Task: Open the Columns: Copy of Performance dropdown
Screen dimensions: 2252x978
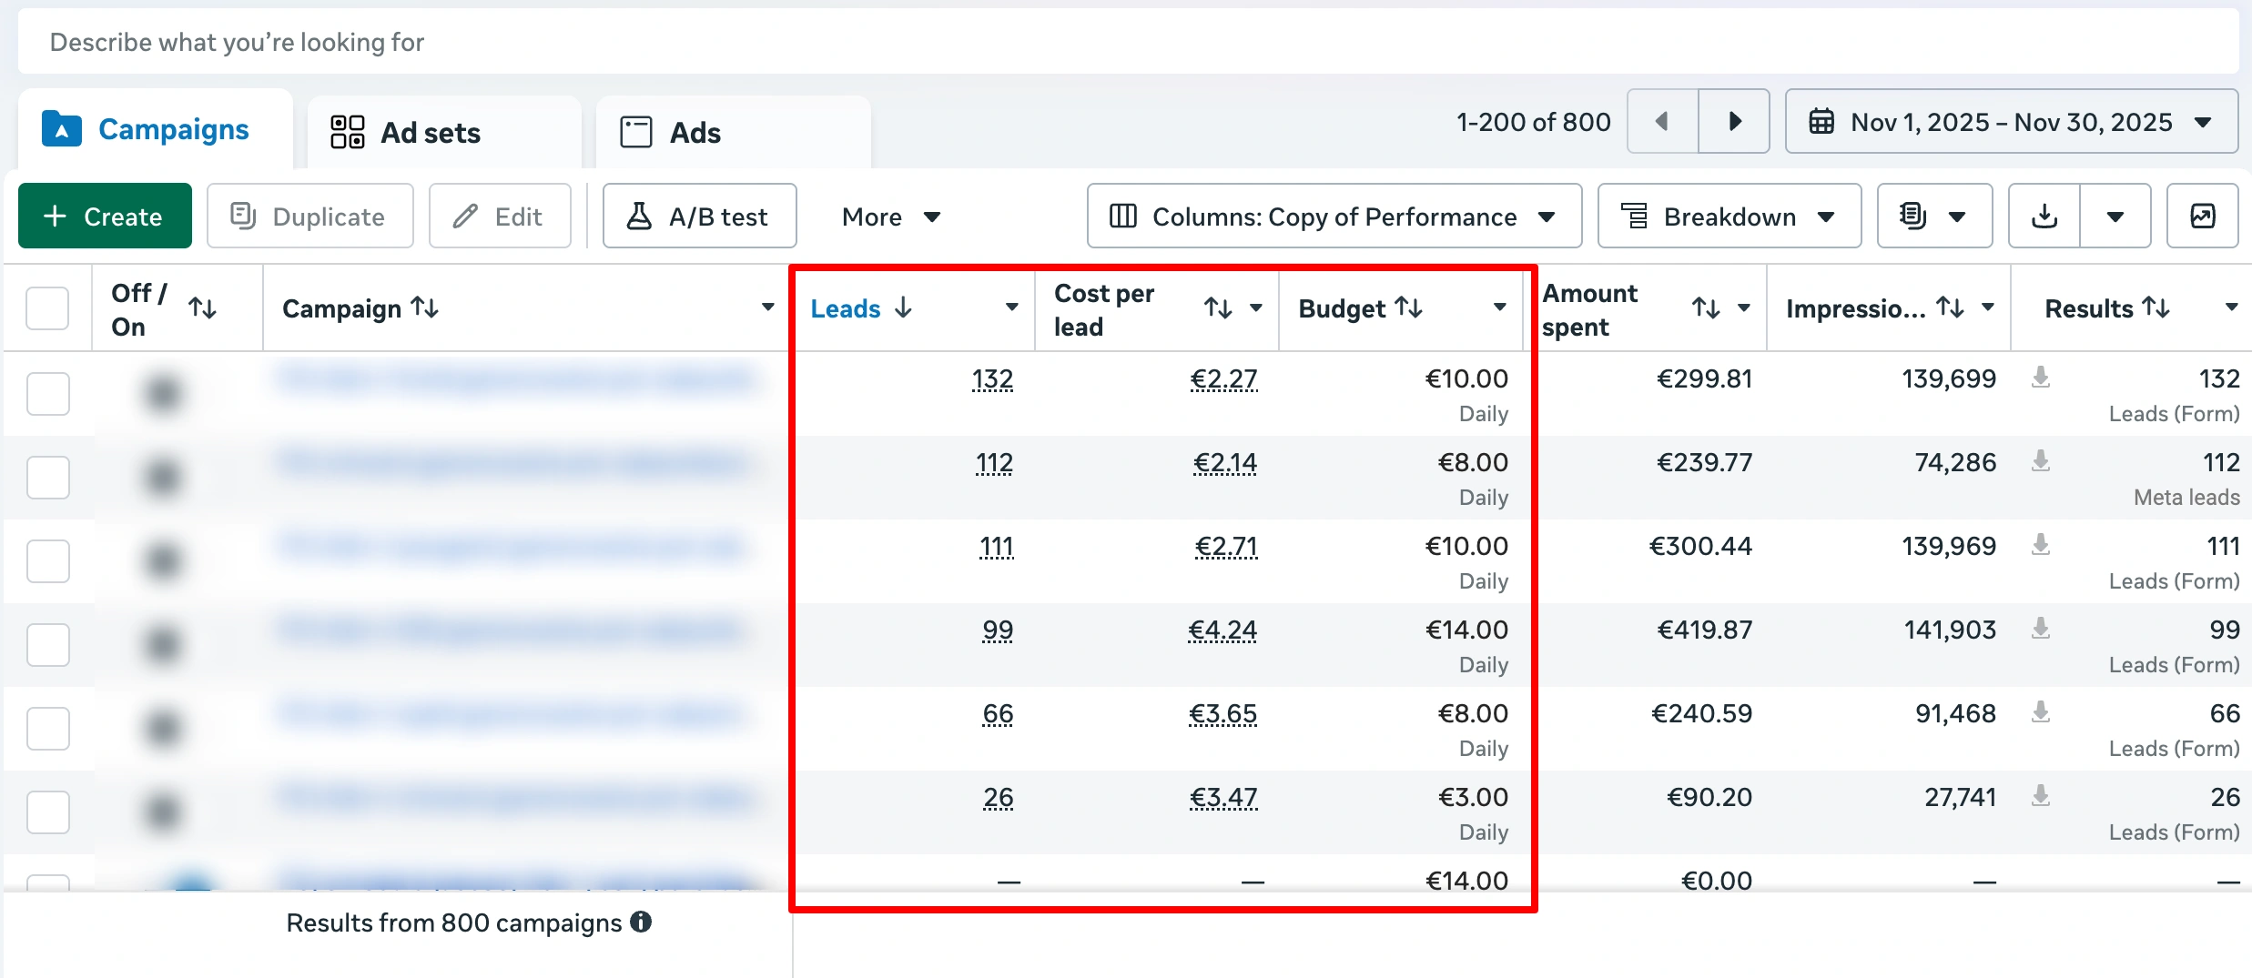Action: point(1334,216)
